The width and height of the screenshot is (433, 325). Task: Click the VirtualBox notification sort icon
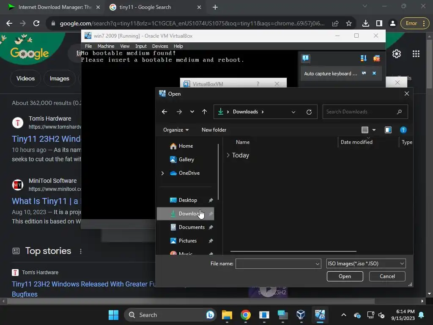coord(364,58)
